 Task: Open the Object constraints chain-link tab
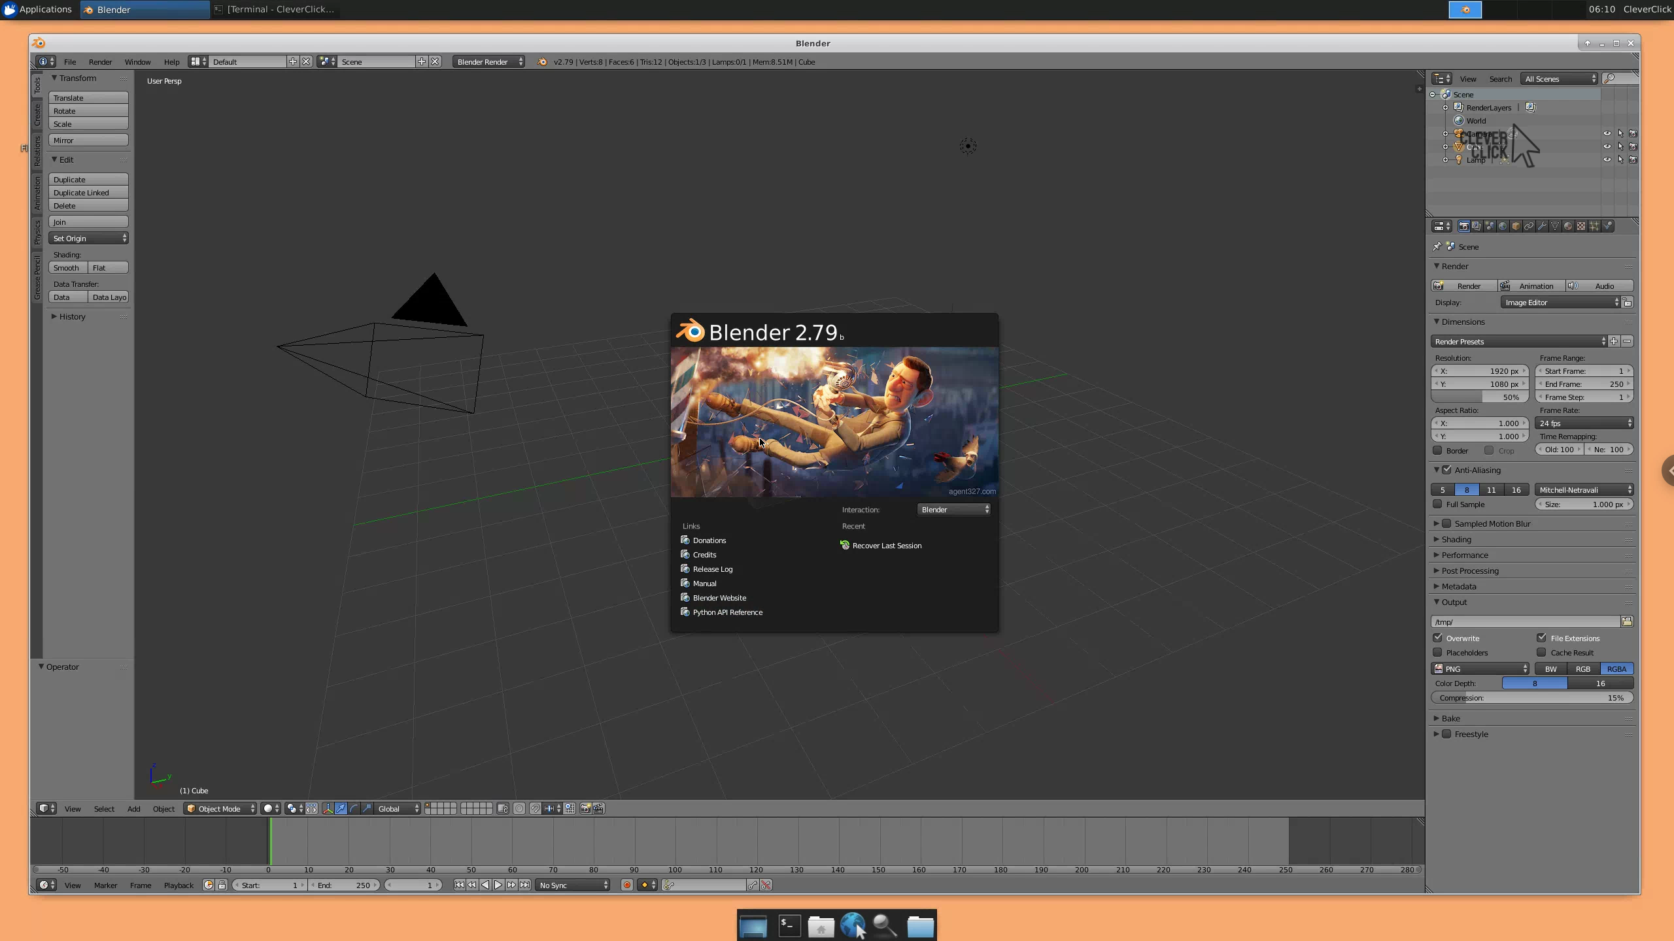coord(1529,226)
